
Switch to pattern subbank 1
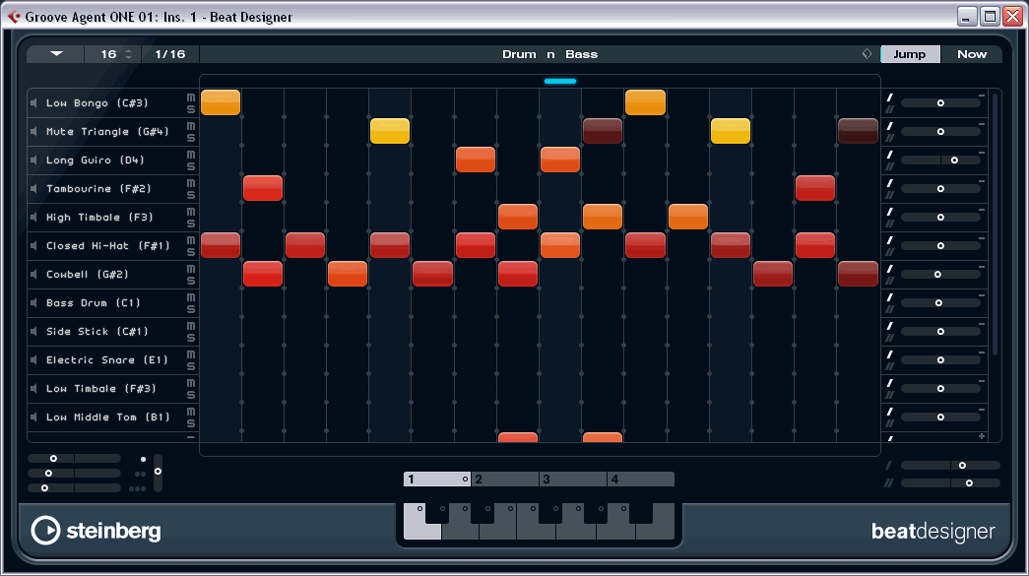[437, 479]
